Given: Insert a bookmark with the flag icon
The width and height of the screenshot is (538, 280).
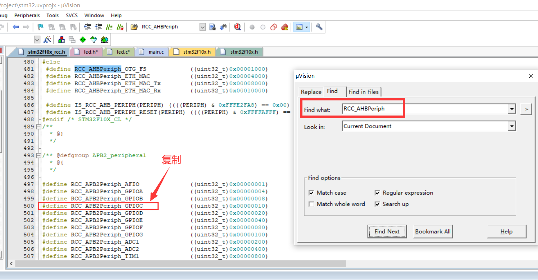Looking at the screenshot, I should [41, 27].
